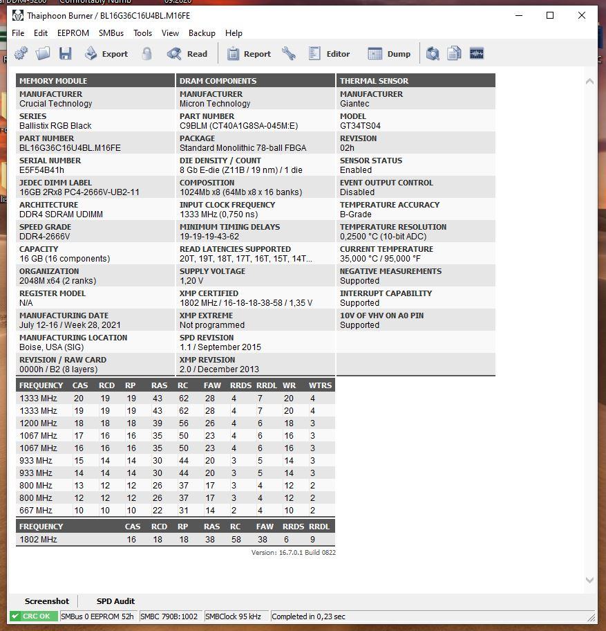Click the Crucial Technology manufacturer value
This screenshot has width=606, height=631.
click(56, 103)
